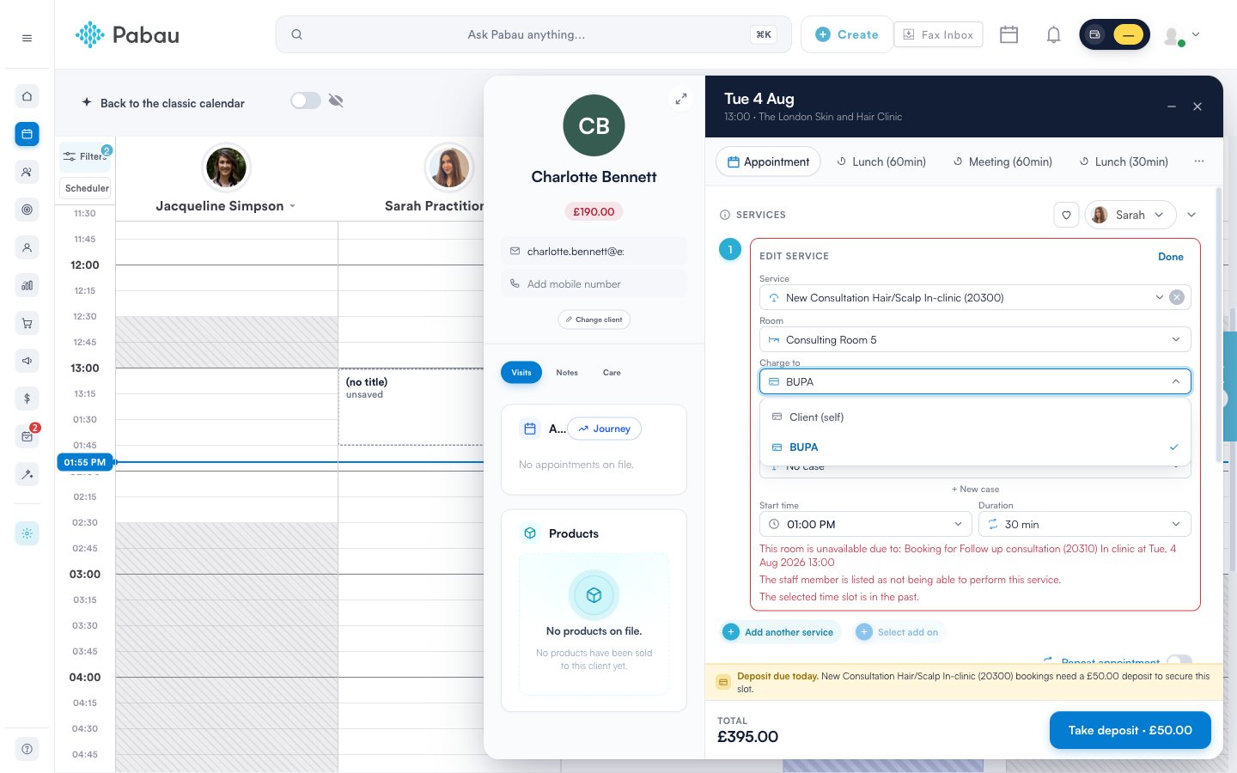Open the user account menu in the top bar

coord(1181,35)
